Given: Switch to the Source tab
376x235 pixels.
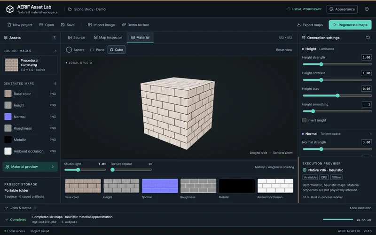Looking at the screenshot, I should 76,38.
